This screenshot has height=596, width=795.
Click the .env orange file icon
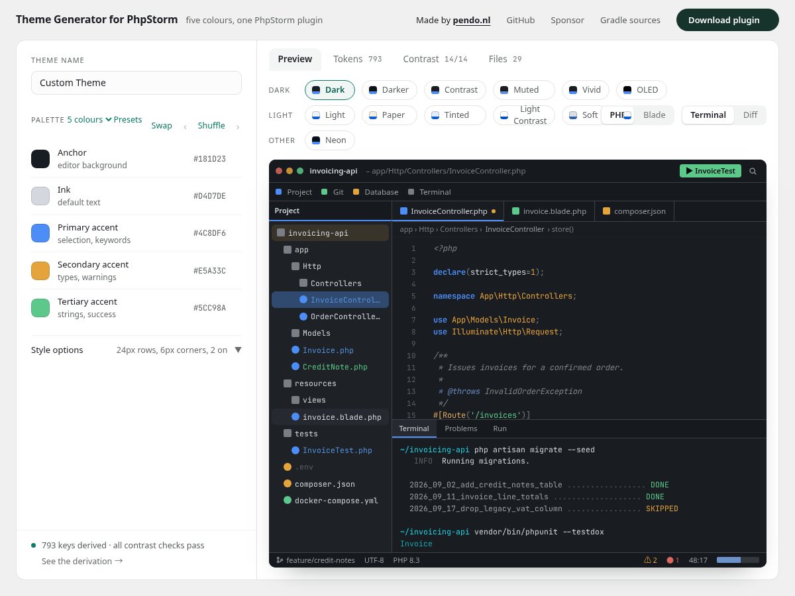pos(288,467)
